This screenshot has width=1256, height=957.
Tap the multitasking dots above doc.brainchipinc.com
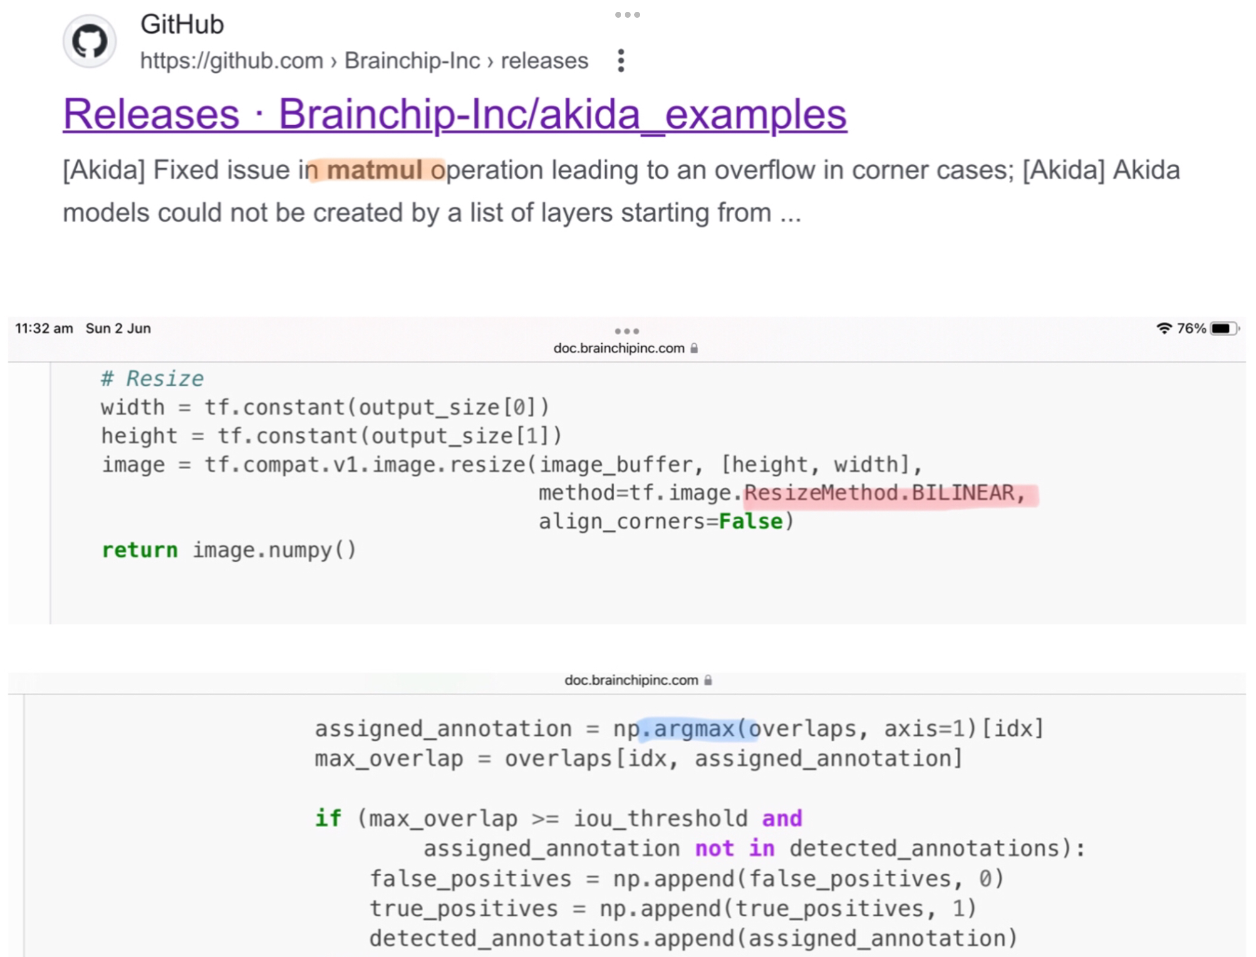627,331
